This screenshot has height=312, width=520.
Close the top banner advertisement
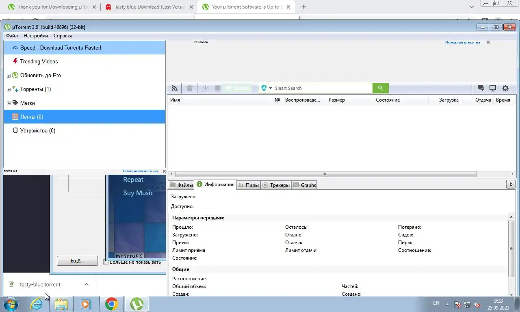[488, 42]
